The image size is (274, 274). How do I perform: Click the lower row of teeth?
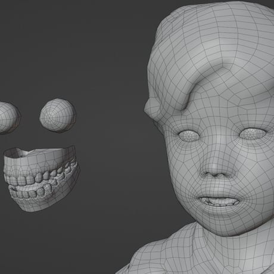(x=32, y=192)
